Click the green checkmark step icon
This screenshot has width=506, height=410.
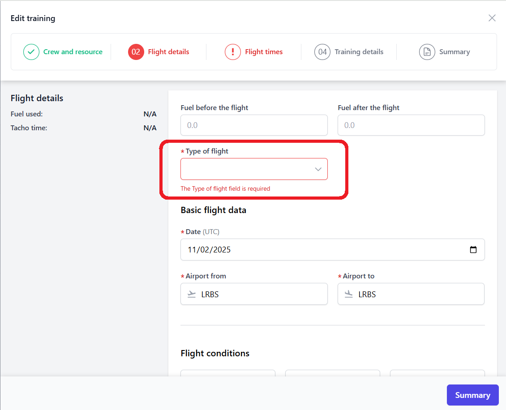pyautogui.click(x=31, y=52)
